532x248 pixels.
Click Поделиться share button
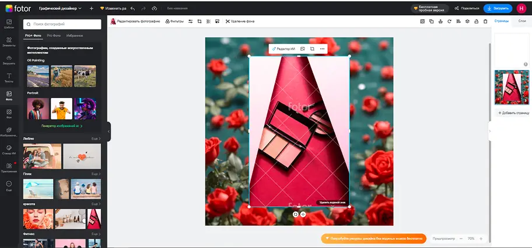click(467, 8)
